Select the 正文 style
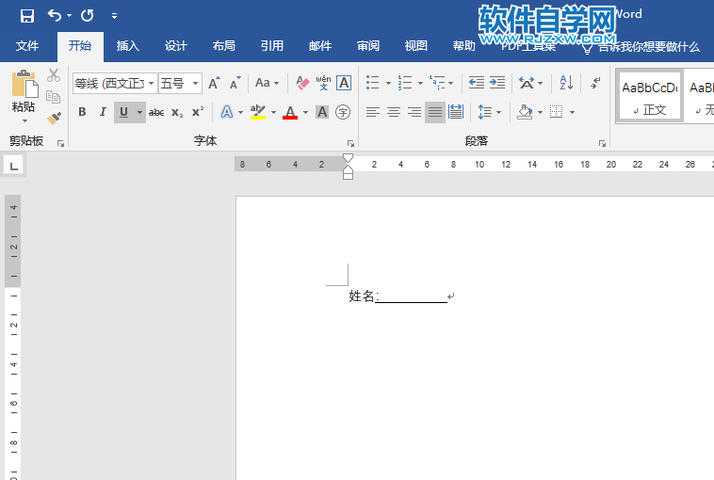The height and width of the screenshot is (480, 714). [649, 96]
